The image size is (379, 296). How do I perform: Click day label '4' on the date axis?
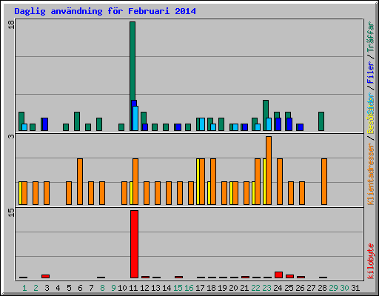(x=58, y=288)
